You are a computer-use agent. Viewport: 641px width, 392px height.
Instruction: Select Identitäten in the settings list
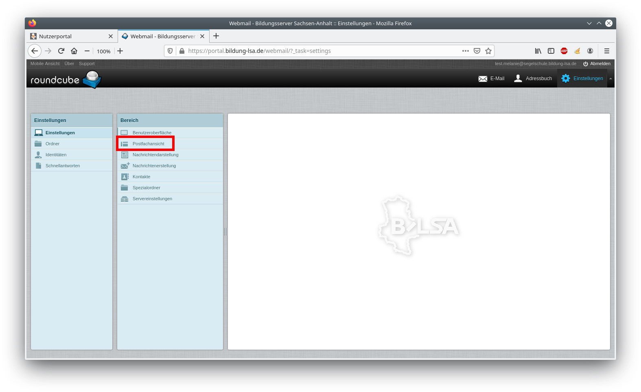click(x=72, y=155)
